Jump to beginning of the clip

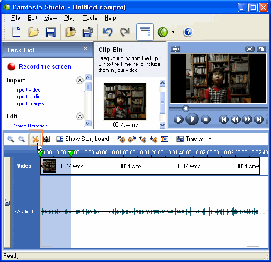tap(224, 119)
